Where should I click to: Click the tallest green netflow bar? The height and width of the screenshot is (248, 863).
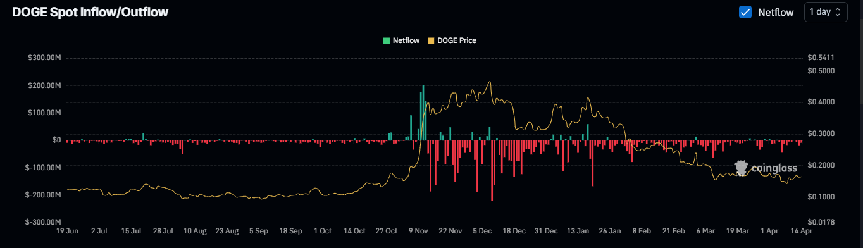423,113
